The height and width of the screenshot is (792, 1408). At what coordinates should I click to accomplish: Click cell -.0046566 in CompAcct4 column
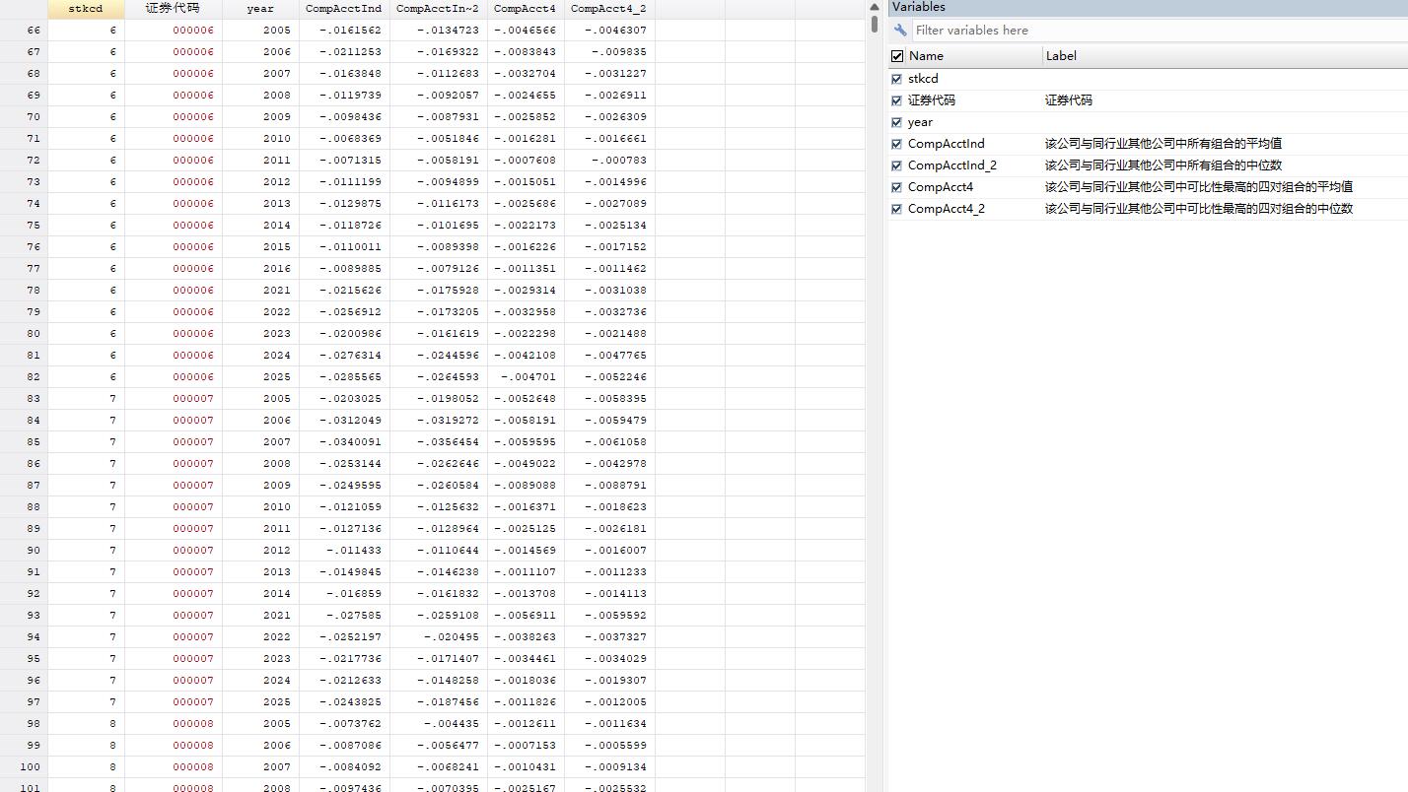(x=526, y=31)
